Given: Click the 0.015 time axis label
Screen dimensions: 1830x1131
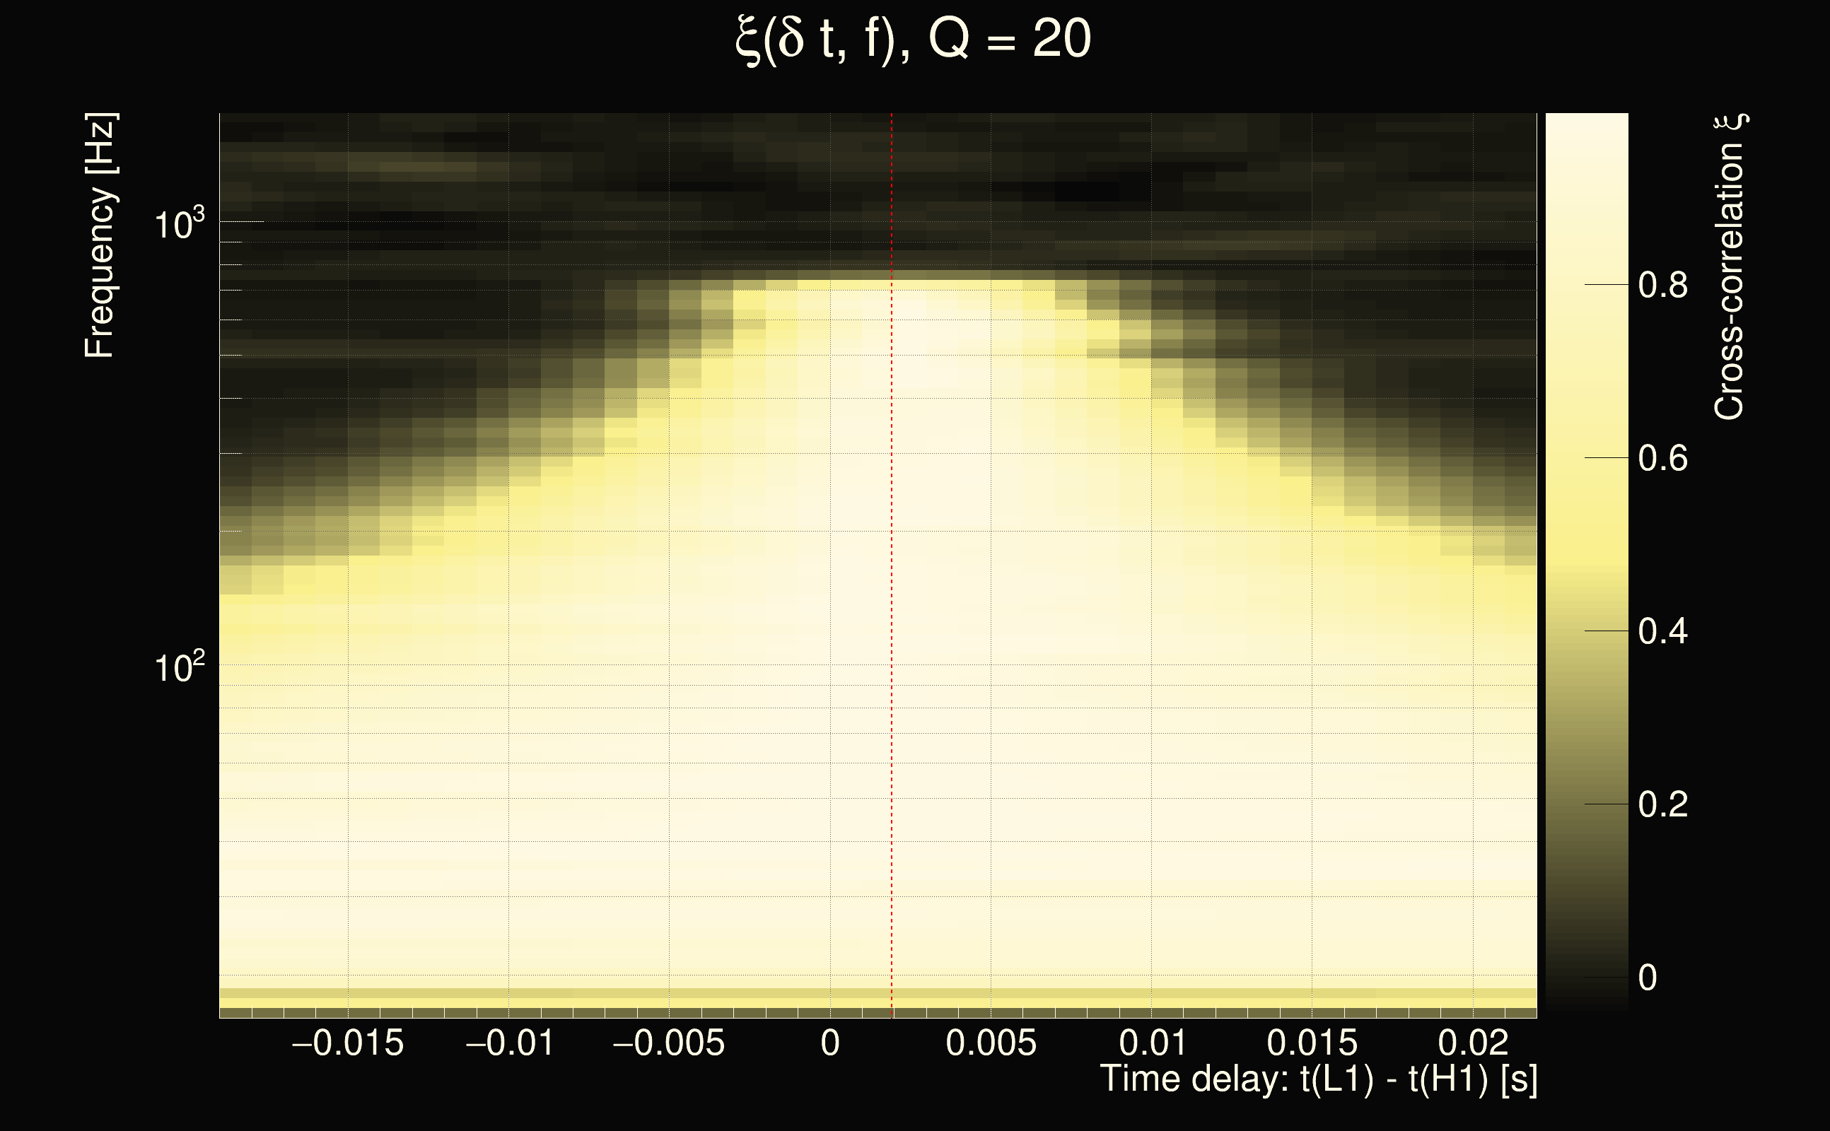Looking at the screenshot, I should 1312,1043.
